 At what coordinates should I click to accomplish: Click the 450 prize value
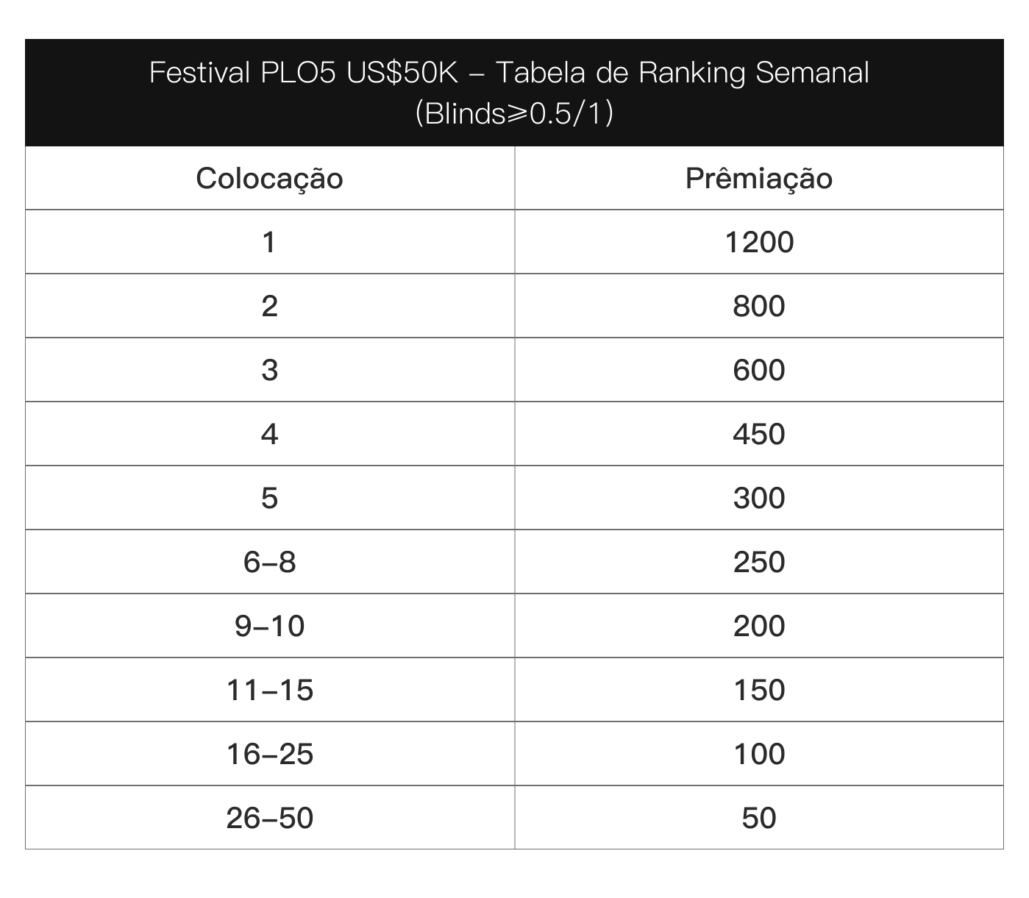759,434
